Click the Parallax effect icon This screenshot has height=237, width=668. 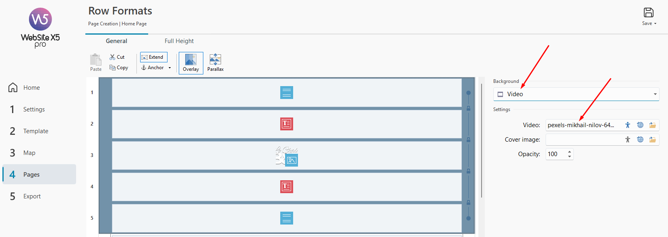click(x=215, y=60)
